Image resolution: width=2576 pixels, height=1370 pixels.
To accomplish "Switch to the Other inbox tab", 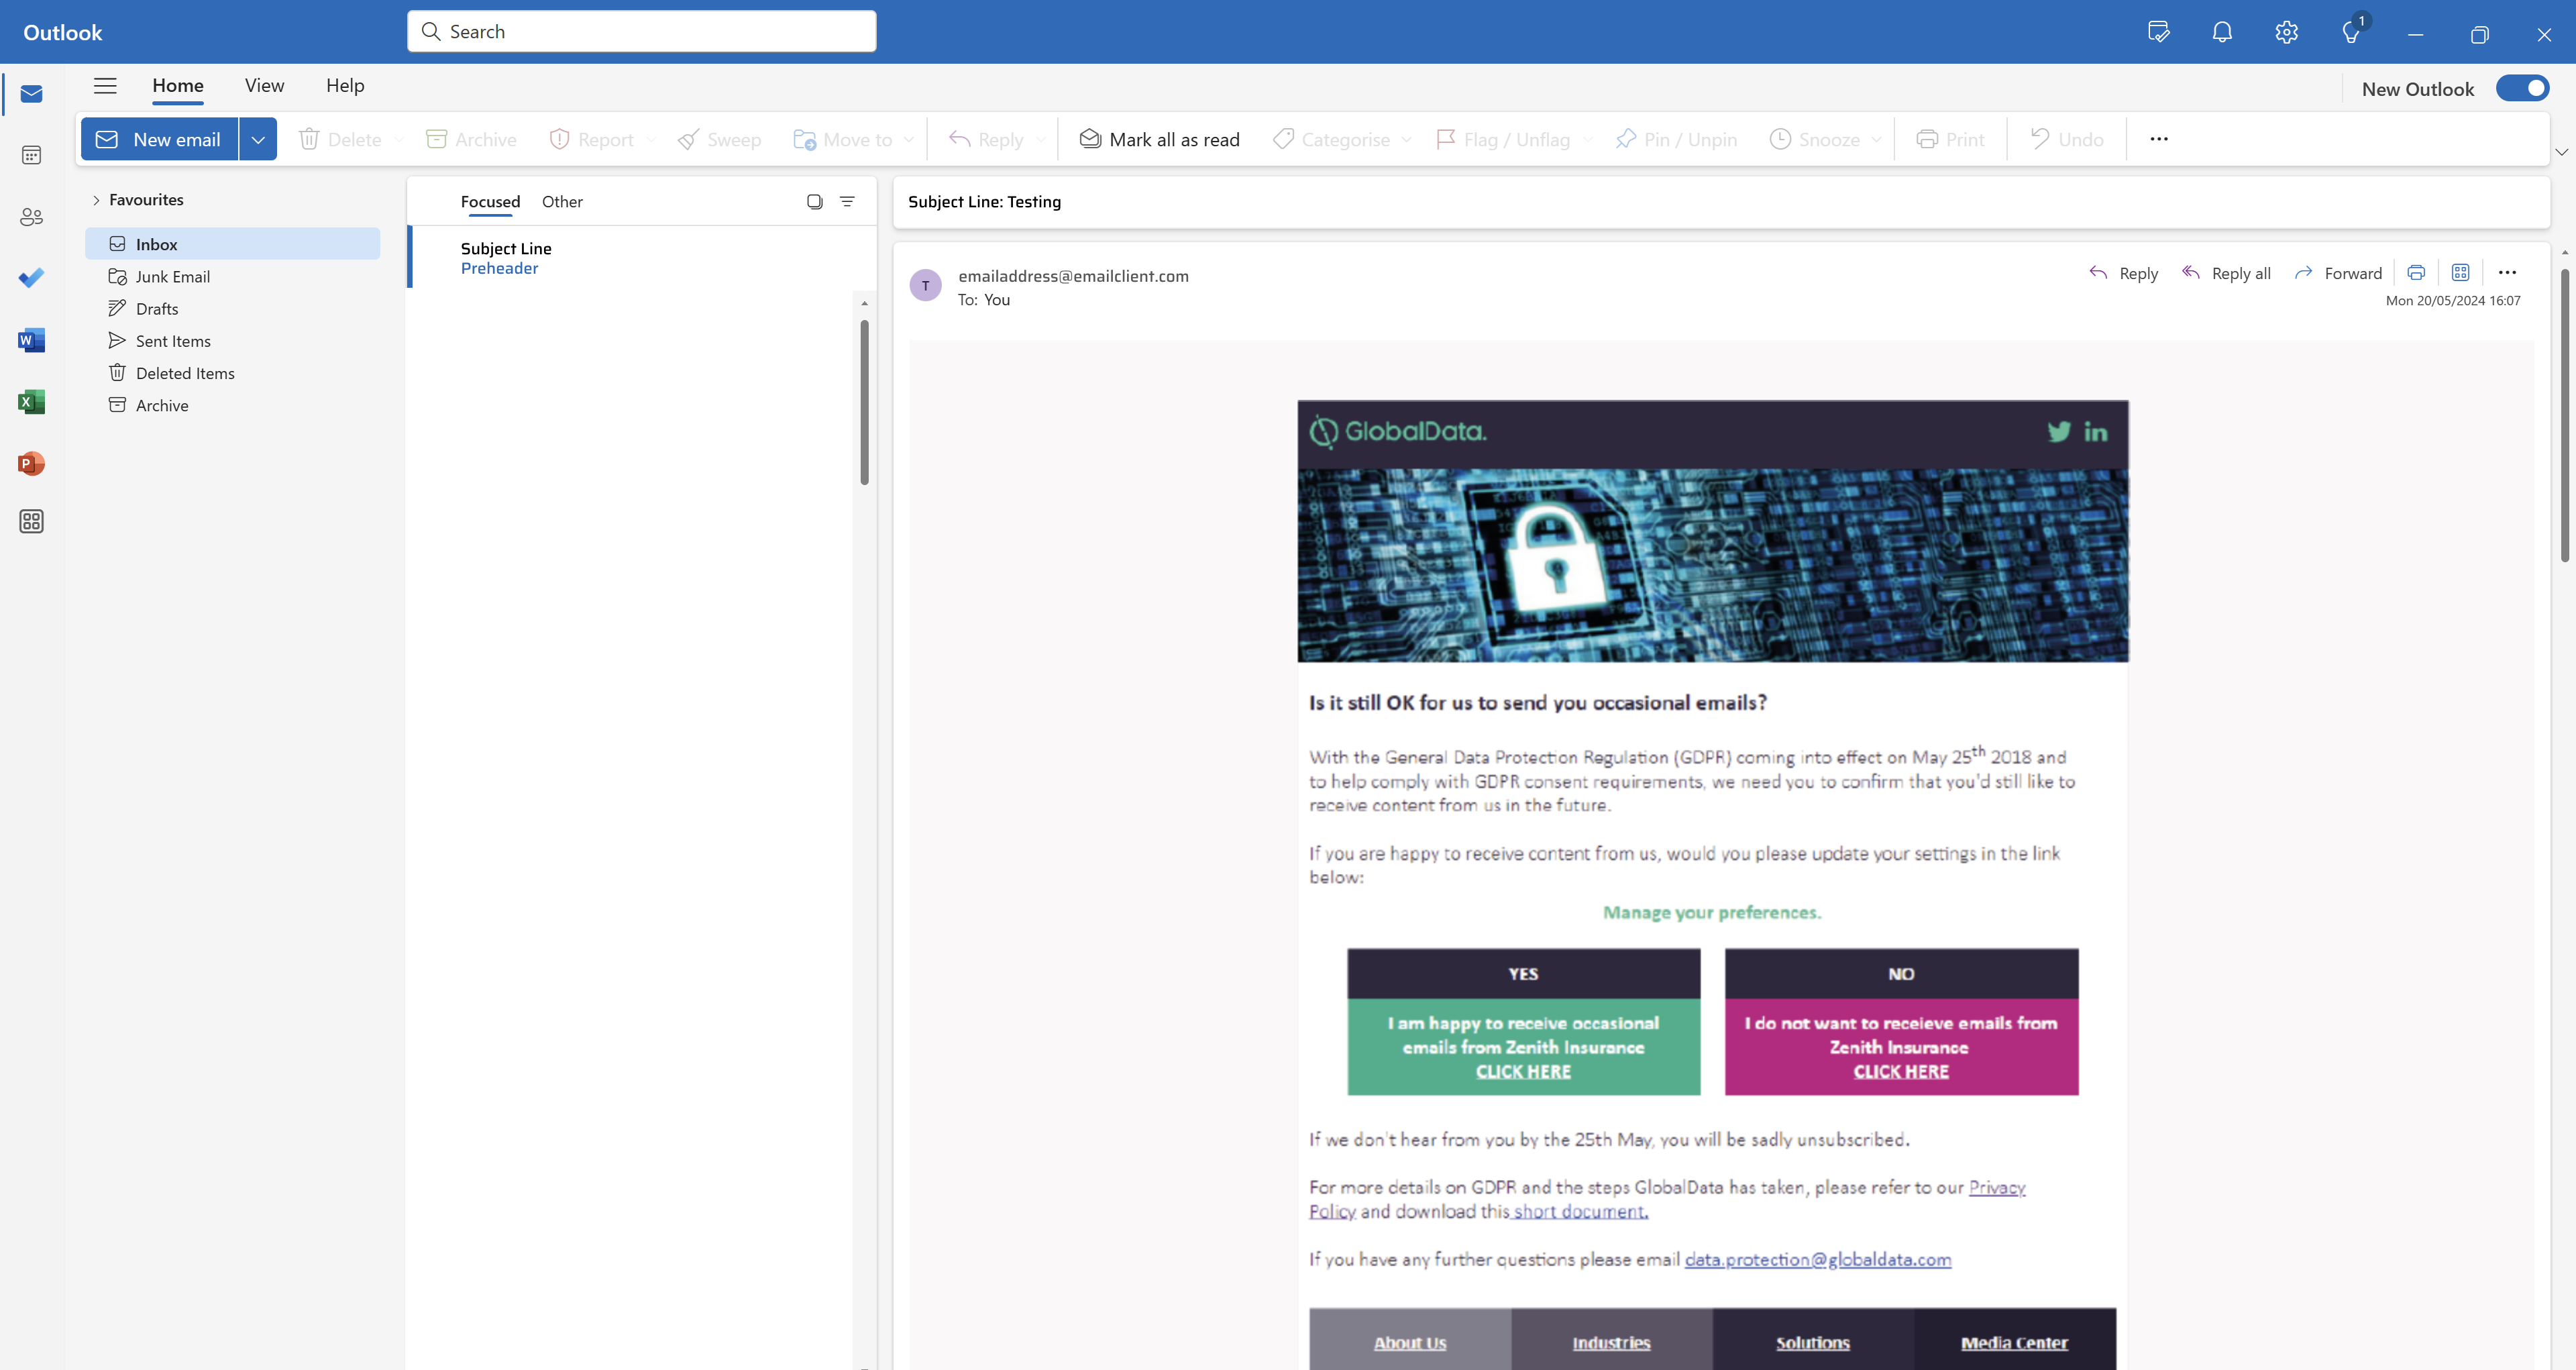I will click(x=562, y=202).
